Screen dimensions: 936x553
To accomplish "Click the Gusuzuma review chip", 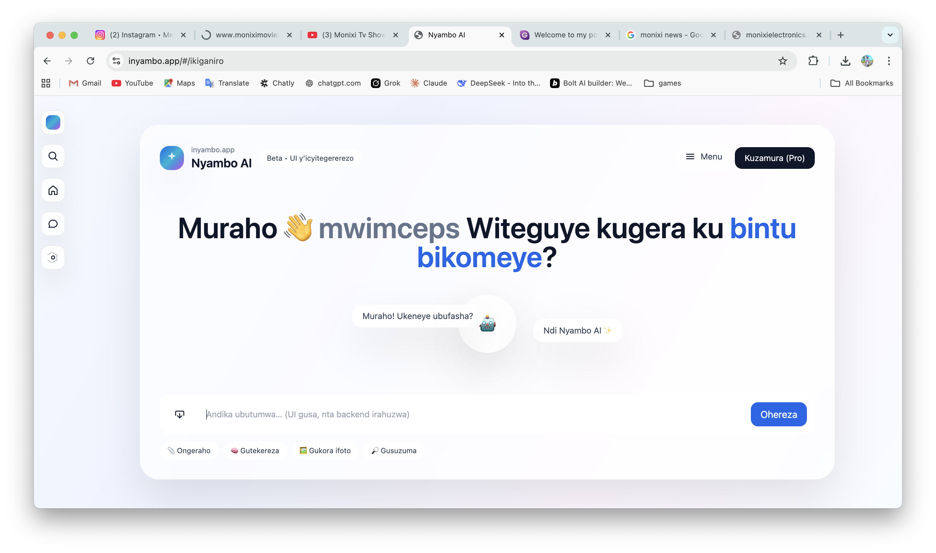I will 394,450.
